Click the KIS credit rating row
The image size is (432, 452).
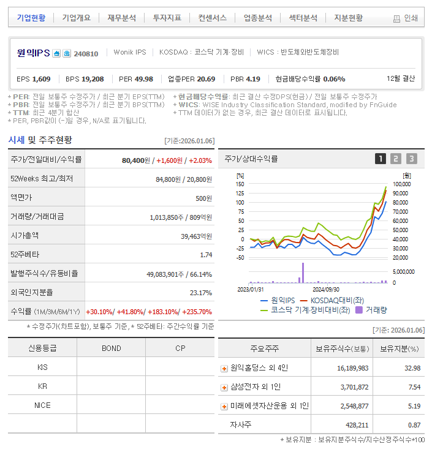pyautogui.click(x=111, y=367)
